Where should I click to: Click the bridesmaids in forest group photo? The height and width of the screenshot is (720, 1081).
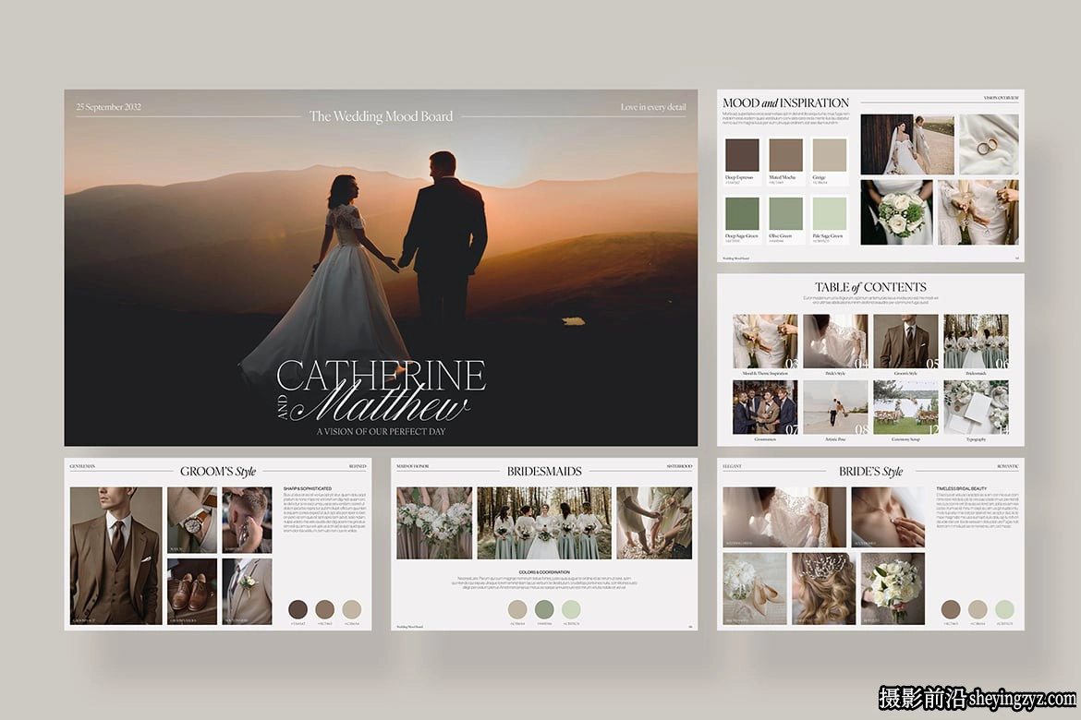point(544,523)
